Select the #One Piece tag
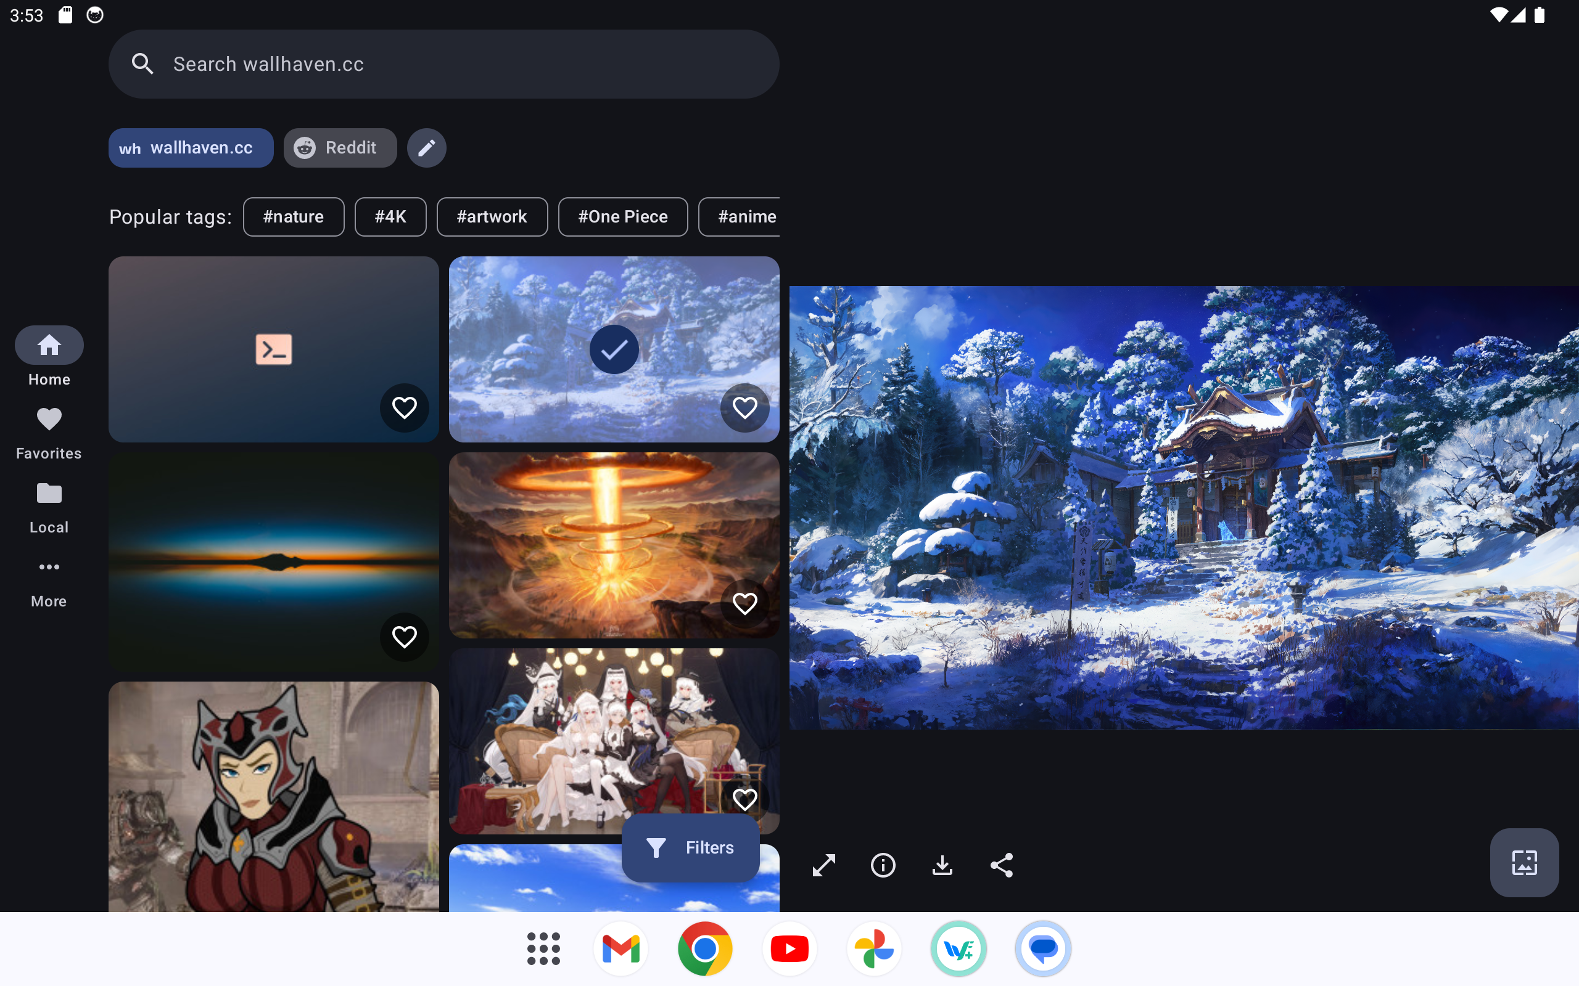The height and width of the screenshot is (986, 1579). pos(622,216)
